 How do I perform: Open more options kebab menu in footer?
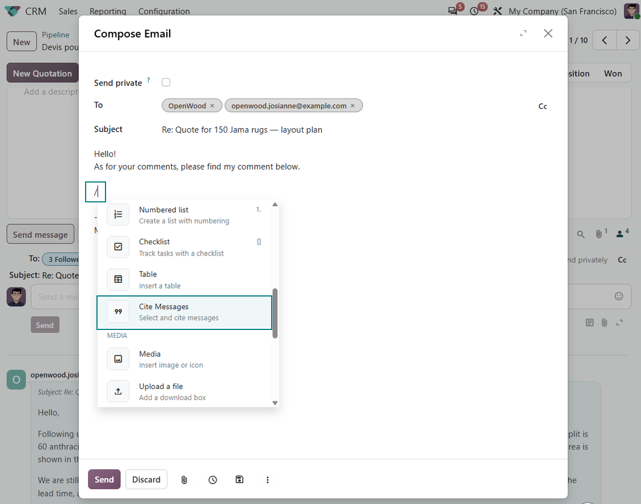pyautogui.click(x=267, y=480)
